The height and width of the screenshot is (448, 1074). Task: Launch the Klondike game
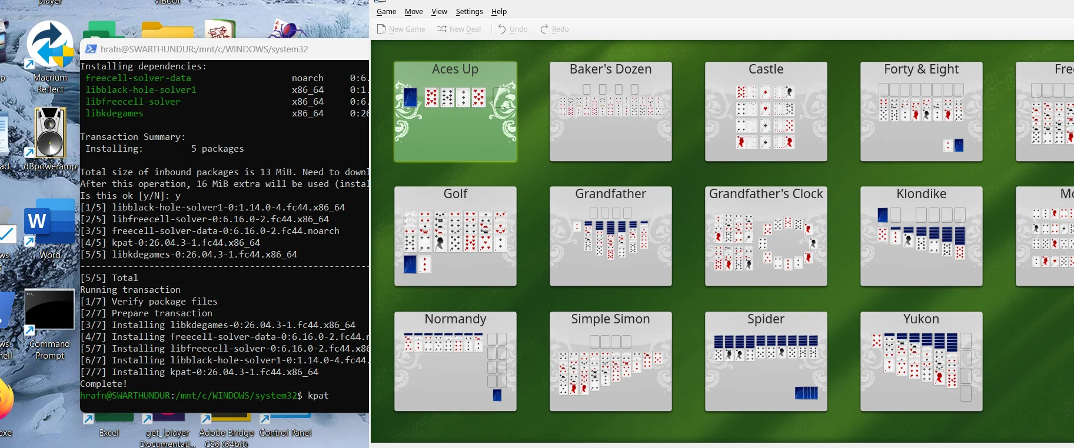coord(922,236)
